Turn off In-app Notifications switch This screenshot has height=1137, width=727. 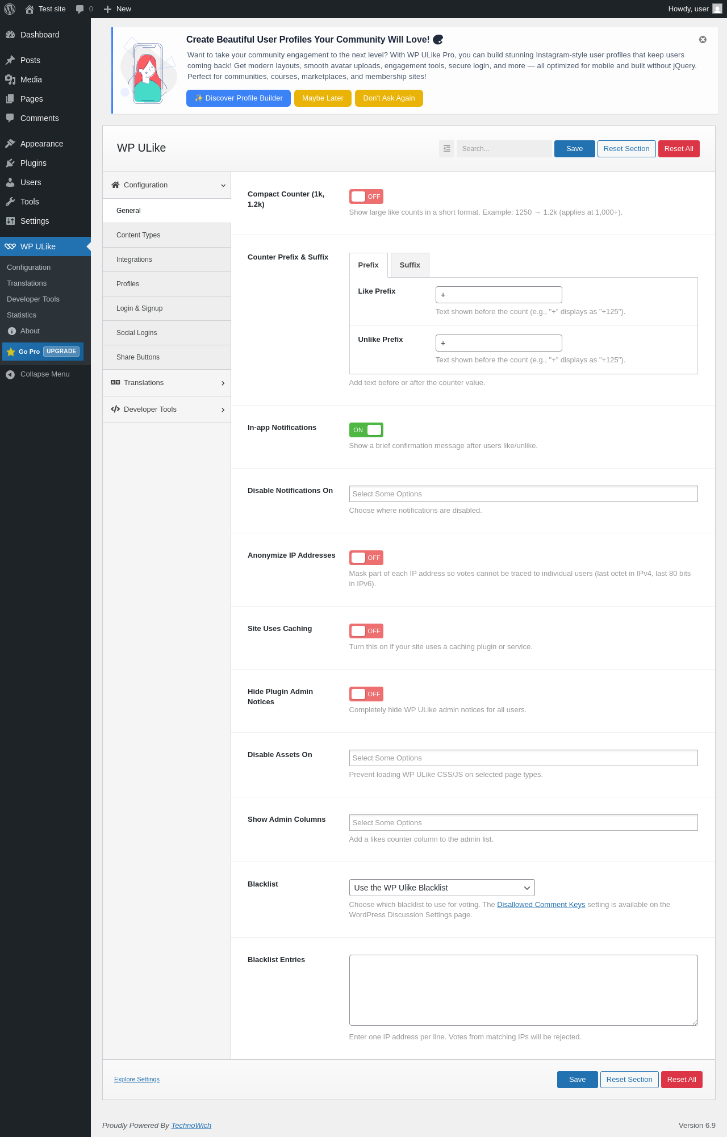pos(366,430)
